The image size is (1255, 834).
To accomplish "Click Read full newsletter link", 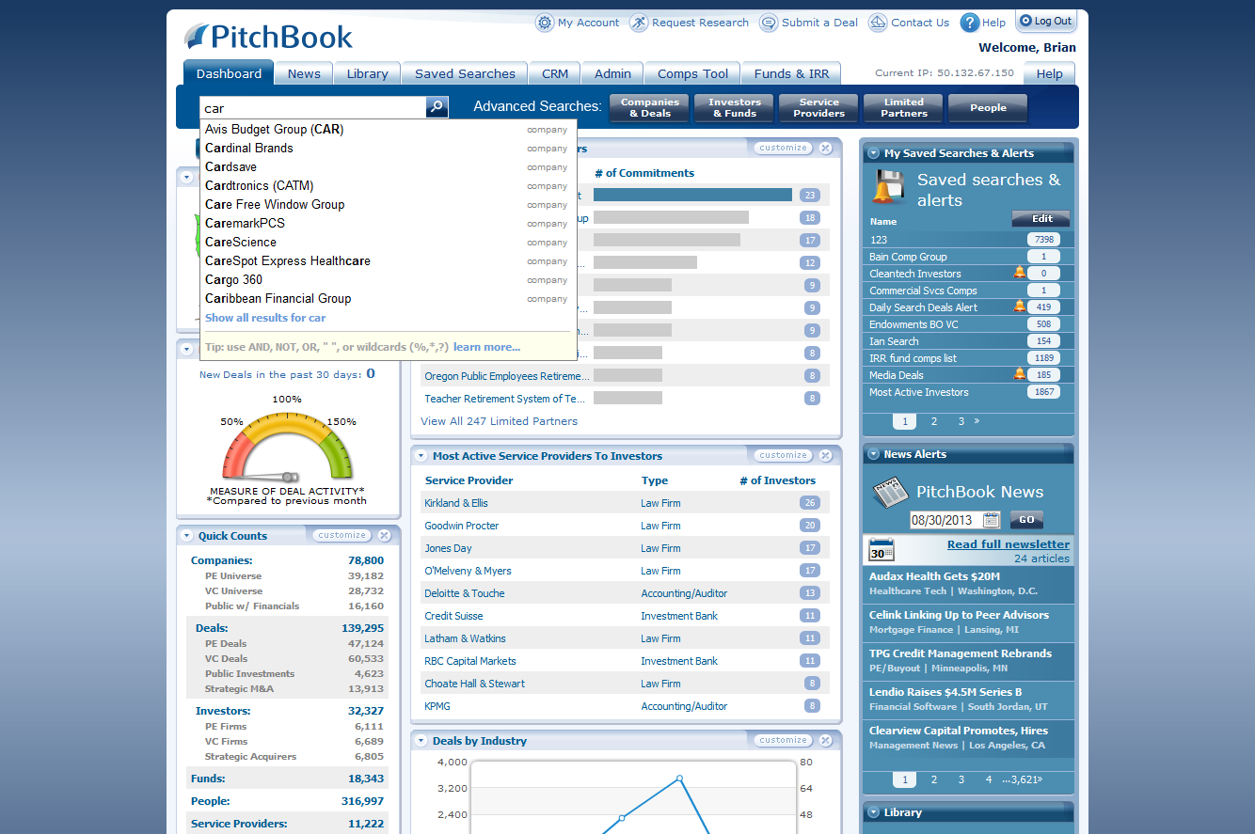I will 1009,544.
